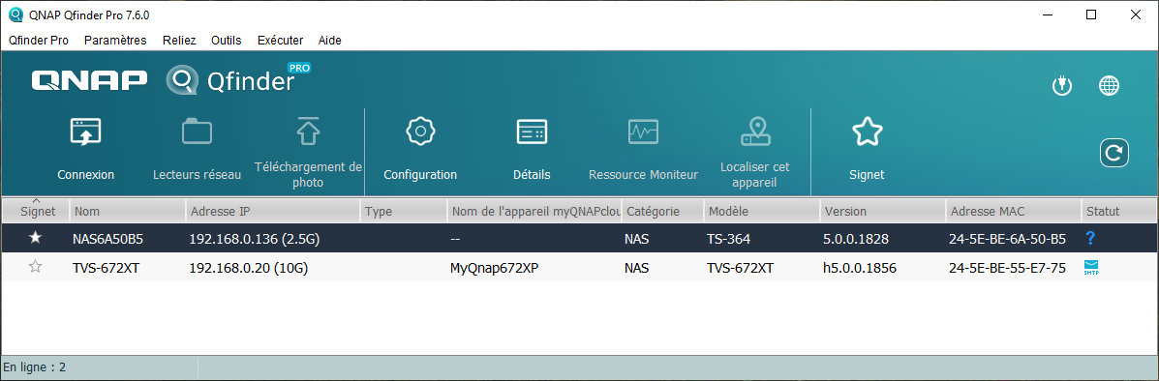Bookmark the TVS-672XT device with its star

[x=35, y=267]
